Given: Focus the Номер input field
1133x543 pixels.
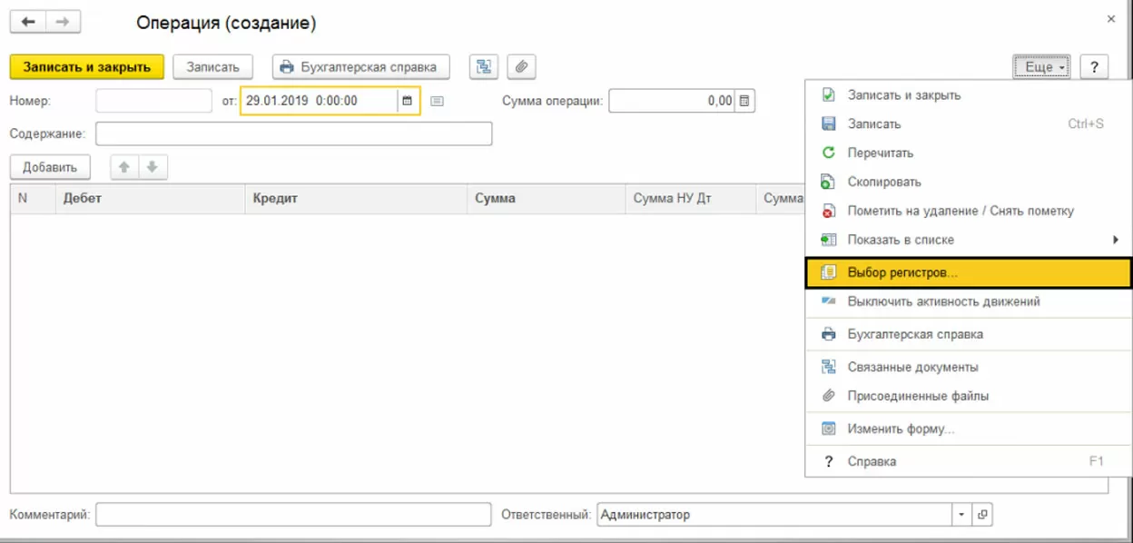Looking at the screenshot, I should [153, 101].
